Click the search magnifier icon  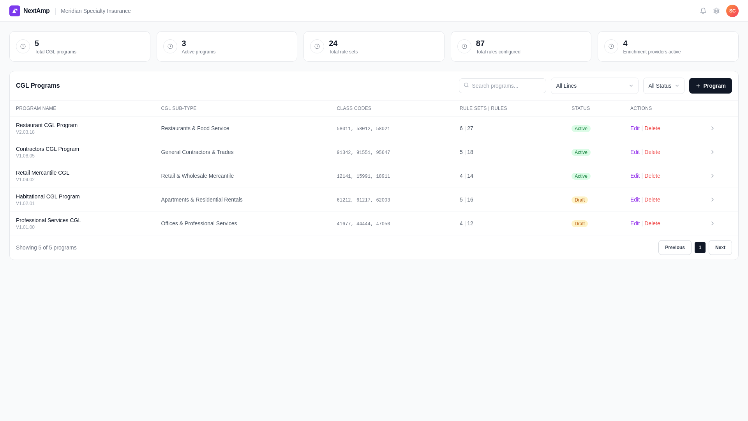coord(466,85)
